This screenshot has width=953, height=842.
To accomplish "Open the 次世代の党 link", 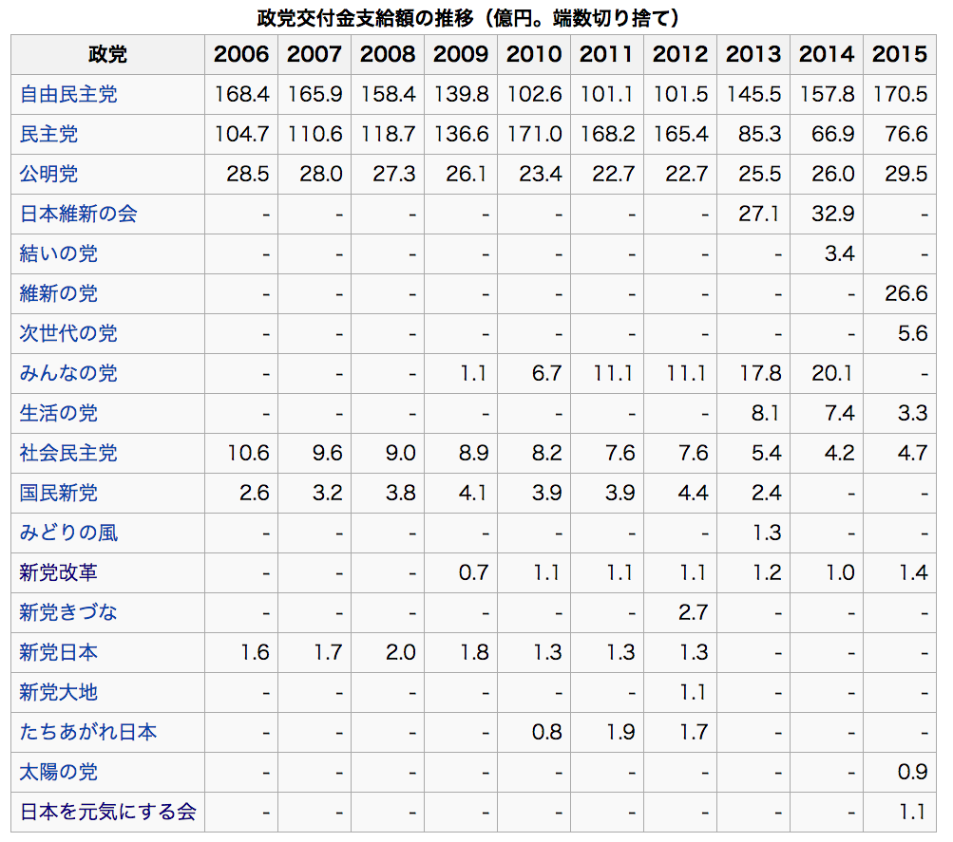I will coord(68,333).
